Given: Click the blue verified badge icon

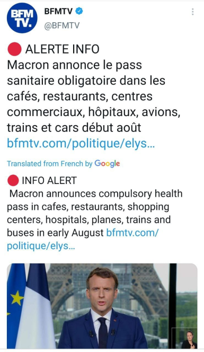Looking at the screenshot, I should [x=79, y=11].
